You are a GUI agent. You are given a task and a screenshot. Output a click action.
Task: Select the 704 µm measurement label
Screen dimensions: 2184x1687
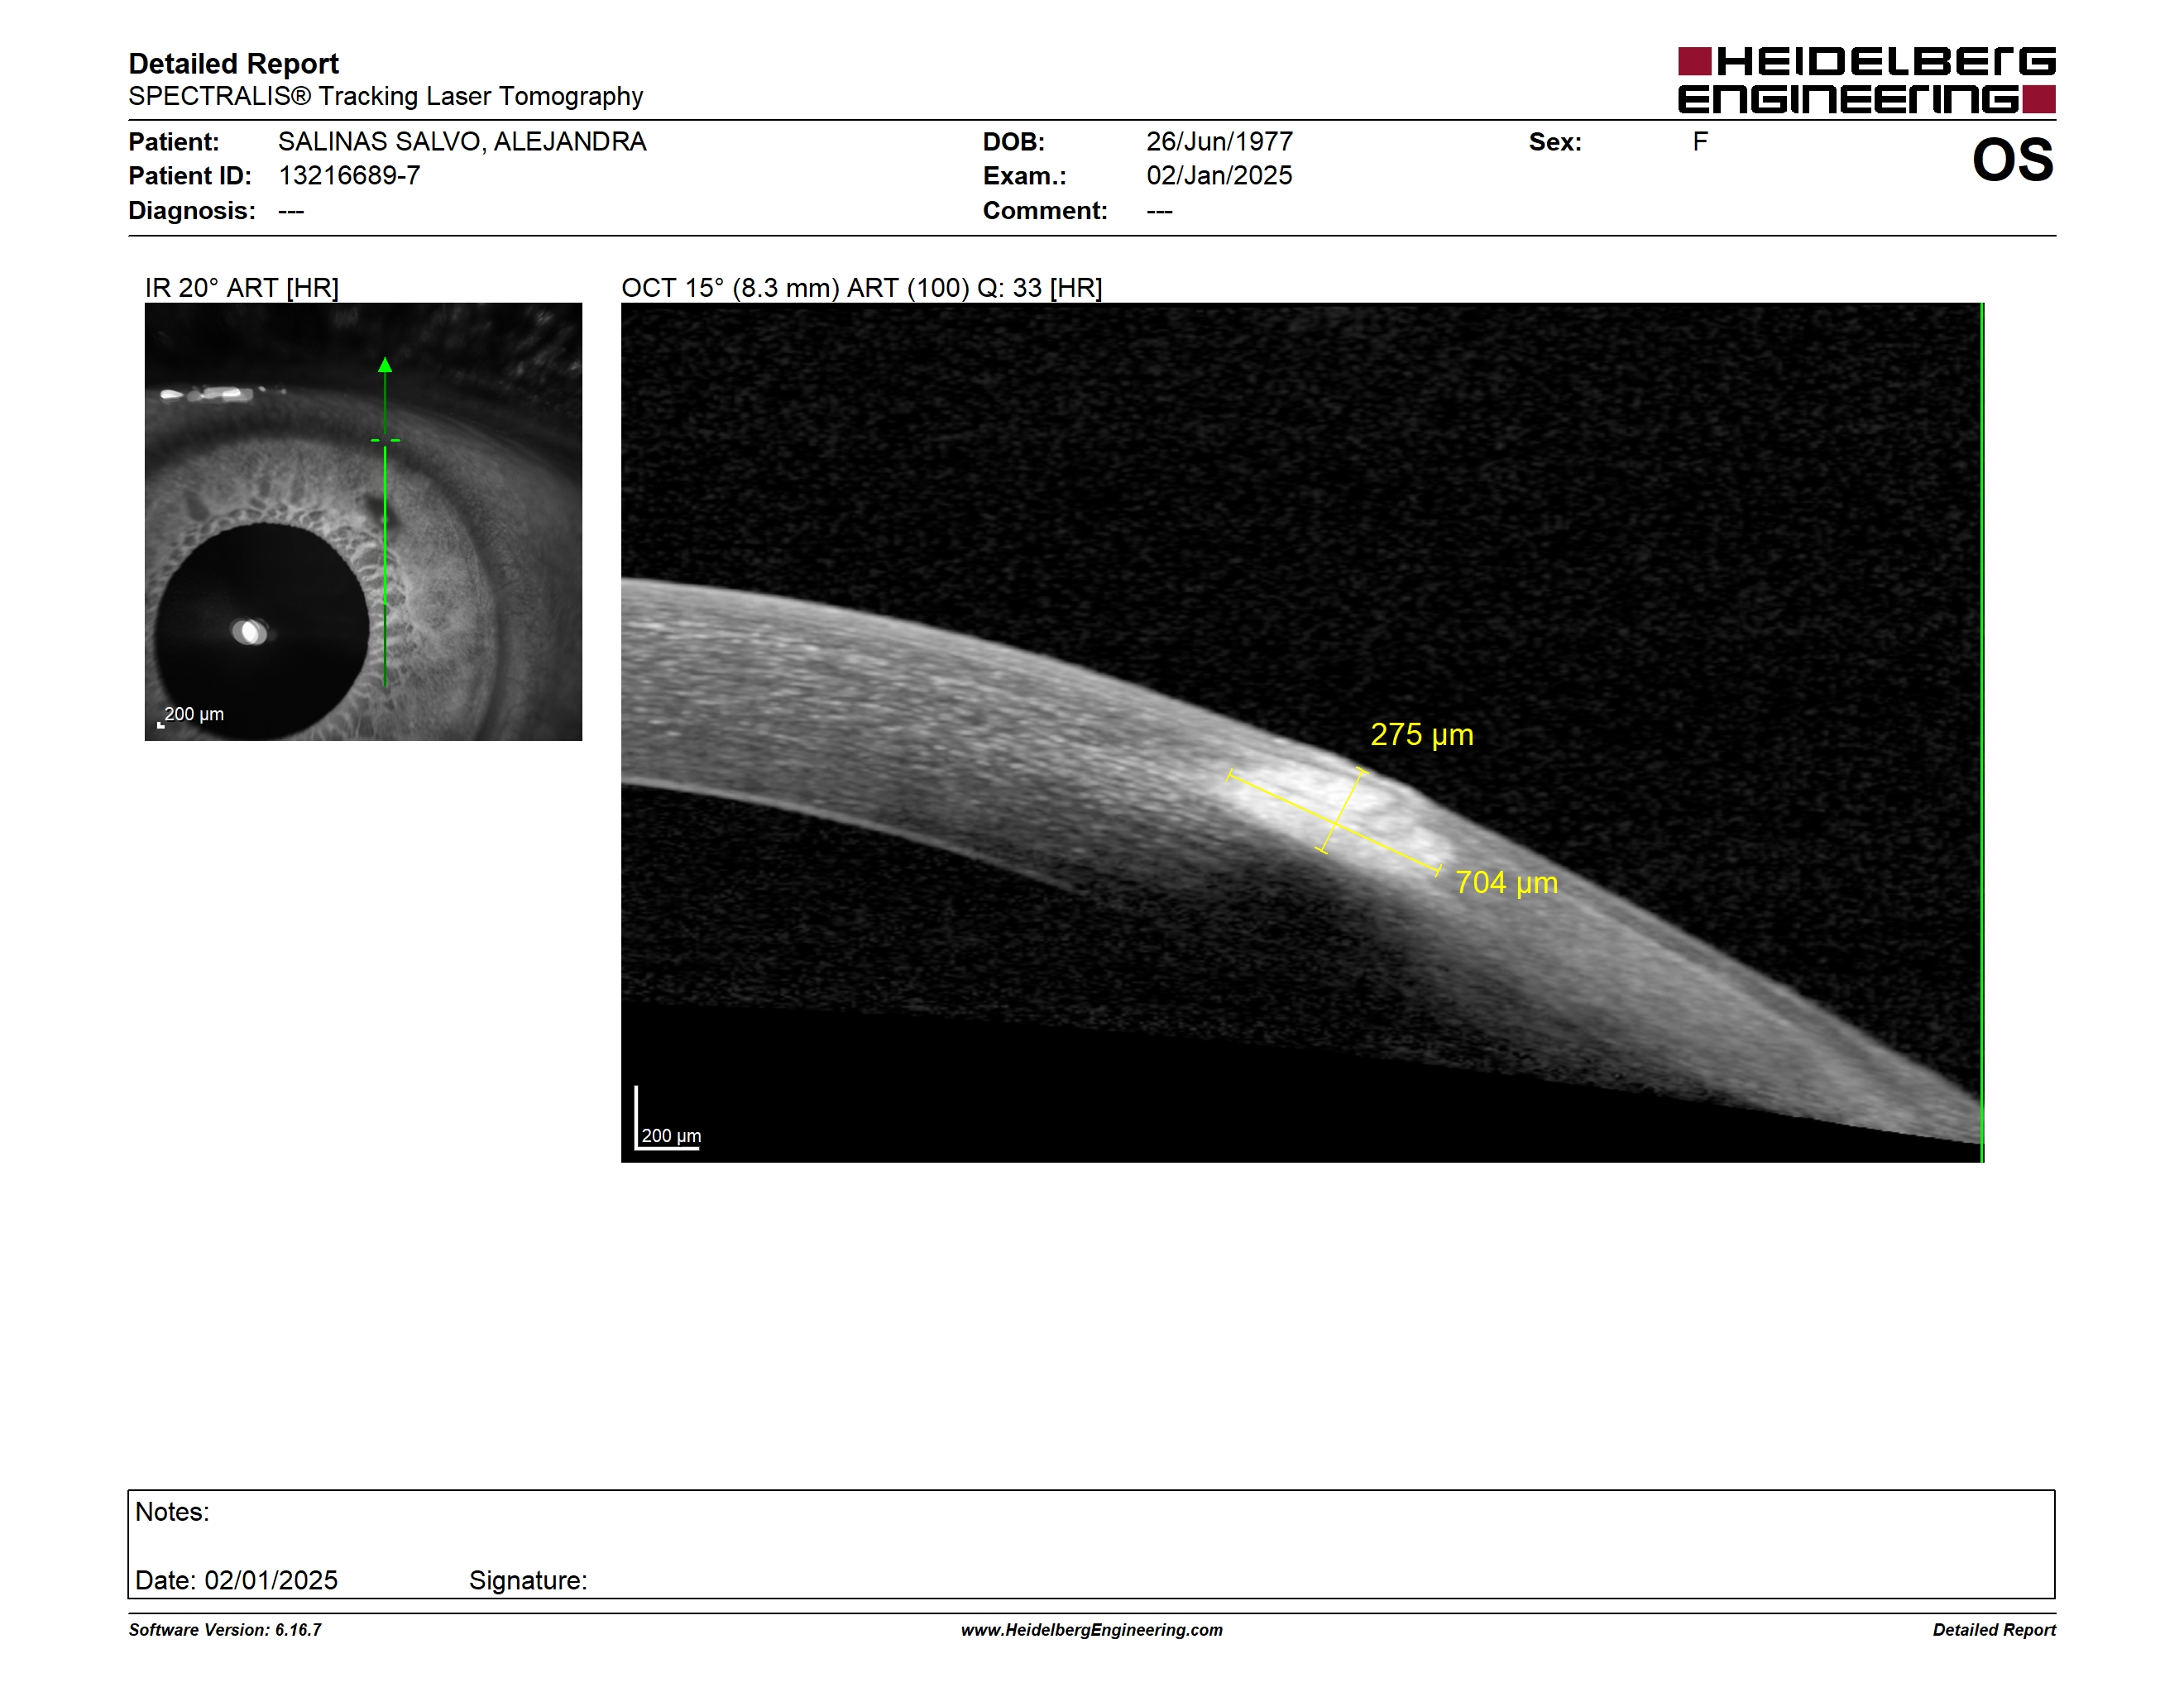(1506, 882)
